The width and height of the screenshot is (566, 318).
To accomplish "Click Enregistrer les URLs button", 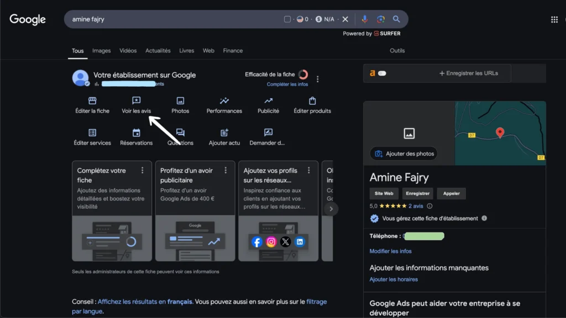I will click(x=469, y=73).
